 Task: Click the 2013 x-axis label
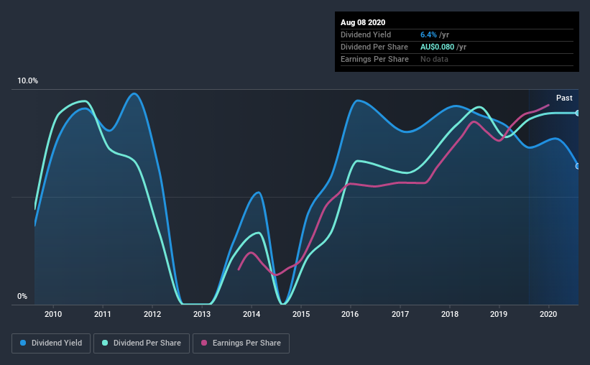coord(202,314)
